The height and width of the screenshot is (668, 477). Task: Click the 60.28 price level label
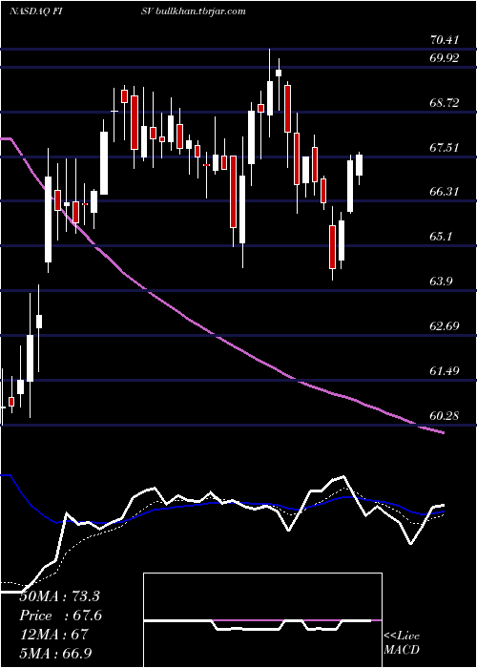pos(445,415)
